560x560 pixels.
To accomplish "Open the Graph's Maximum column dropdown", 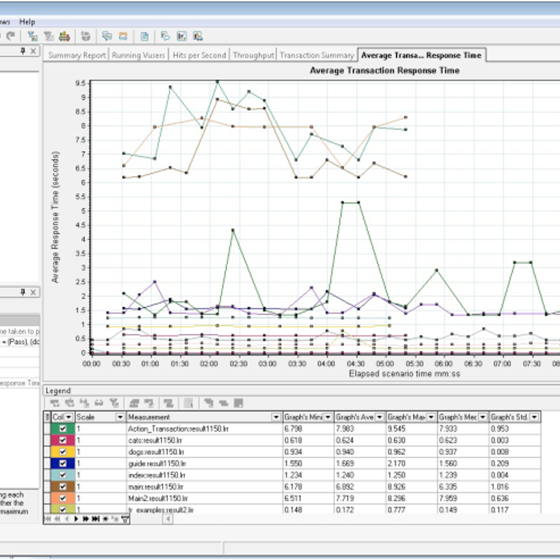I will [x=431, y=417].
